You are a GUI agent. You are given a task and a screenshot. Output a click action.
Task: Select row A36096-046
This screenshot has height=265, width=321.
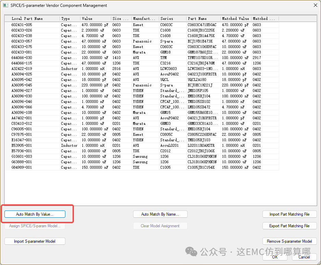click(142, 101)
